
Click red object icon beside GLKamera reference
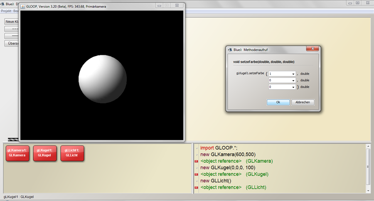tap(196, 161)
